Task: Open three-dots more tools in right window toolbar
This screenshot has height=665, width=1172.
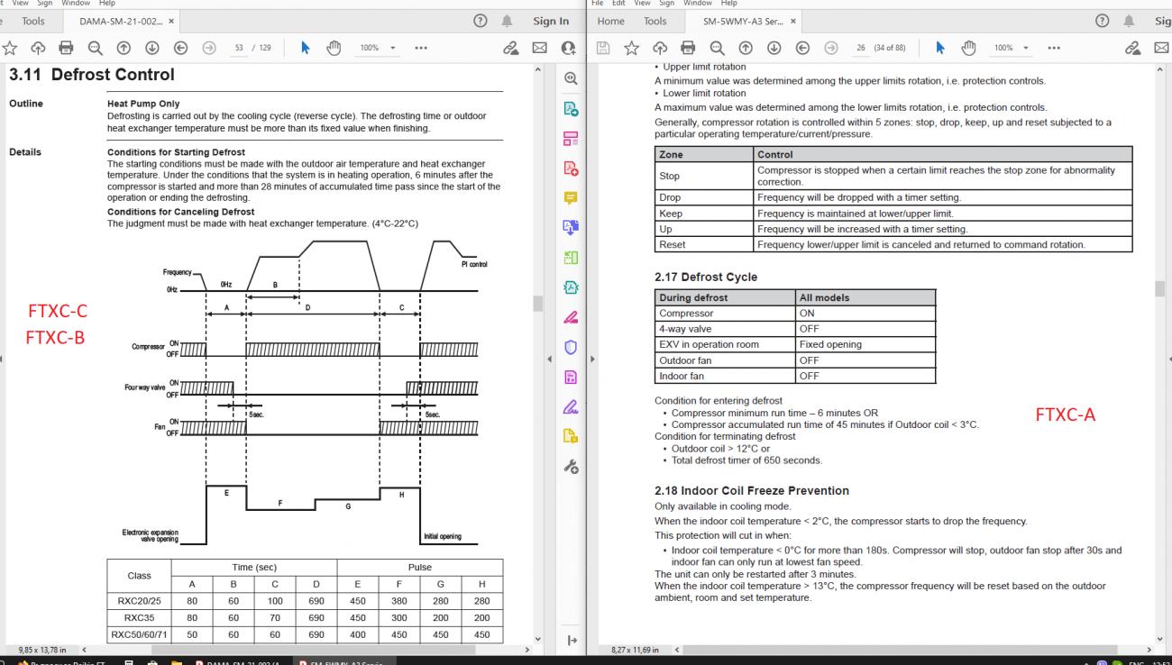Action: [x=1054, y=48]
